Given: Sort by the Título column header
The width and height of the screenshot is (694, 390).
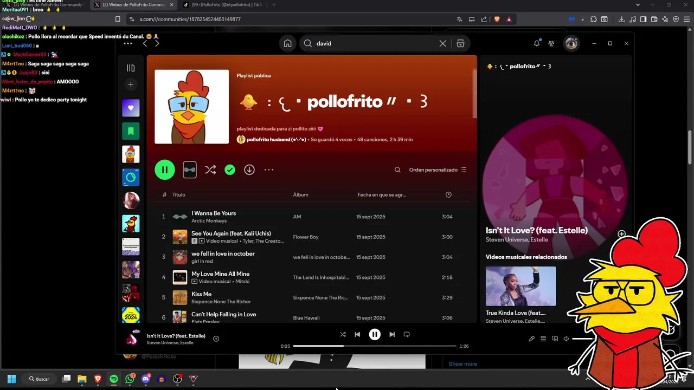Looking at the screenshot, I should click(179, 194).
